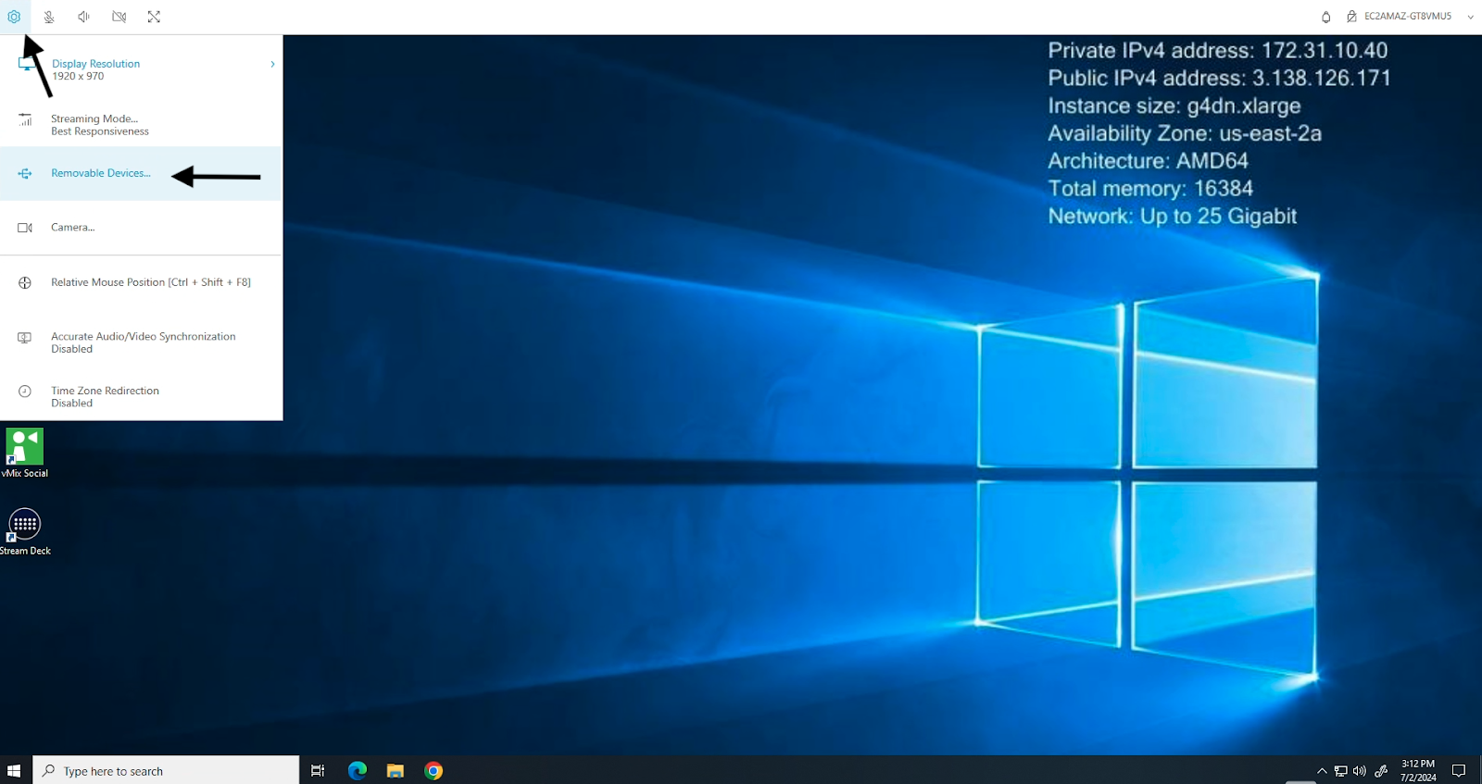Click the Audio/Video Synchronization monitor icon
The height and width of the screenshot is (784, 1482).
(25, 338)
